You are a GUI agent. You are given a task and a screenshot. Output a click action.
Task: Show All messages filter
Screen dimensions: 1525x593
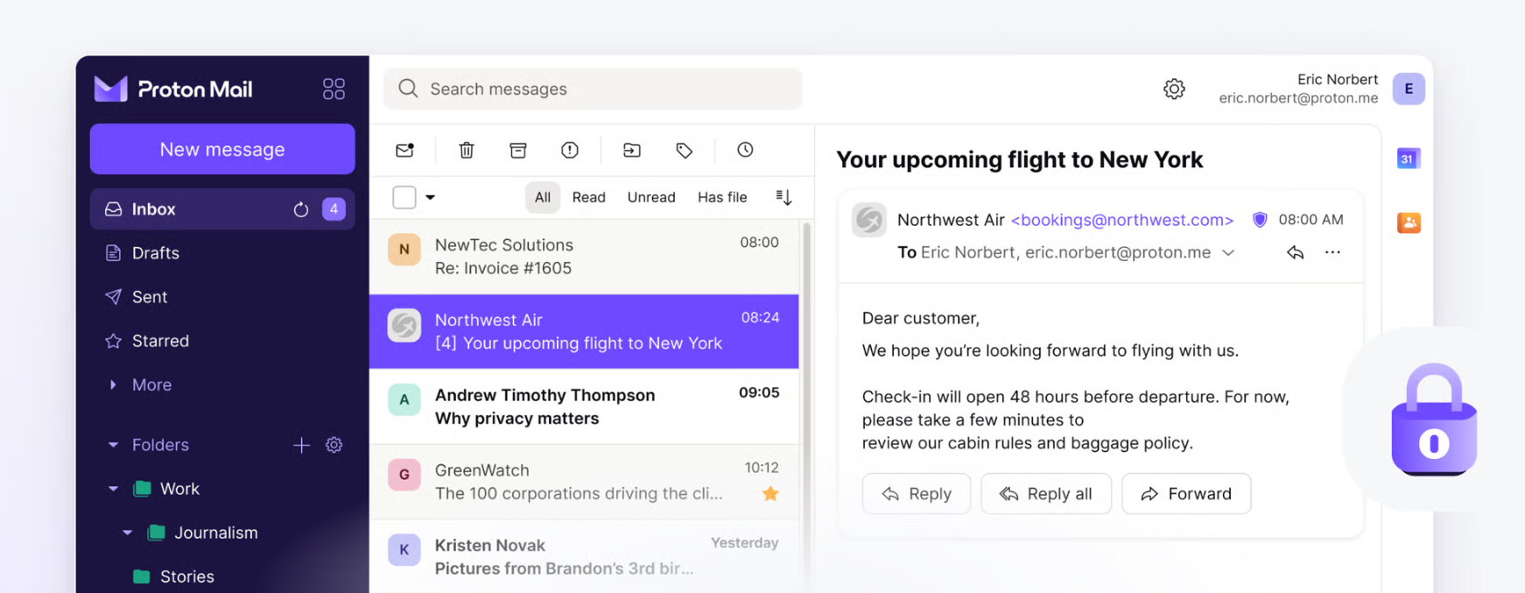pyautogui.click(x=543, y=197)
